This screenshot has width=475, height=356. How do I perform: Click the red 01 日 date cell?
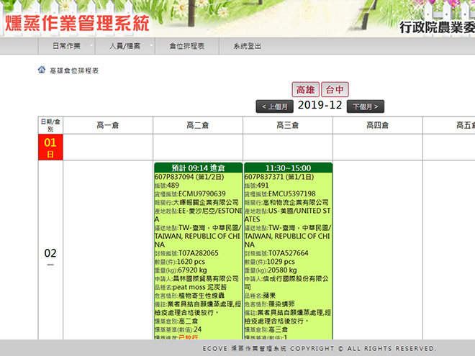click(50, 147)
